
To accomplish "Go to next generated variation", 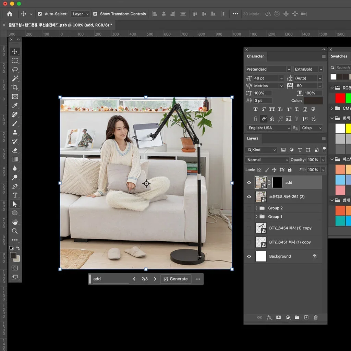I will click(x=155, y=279).
